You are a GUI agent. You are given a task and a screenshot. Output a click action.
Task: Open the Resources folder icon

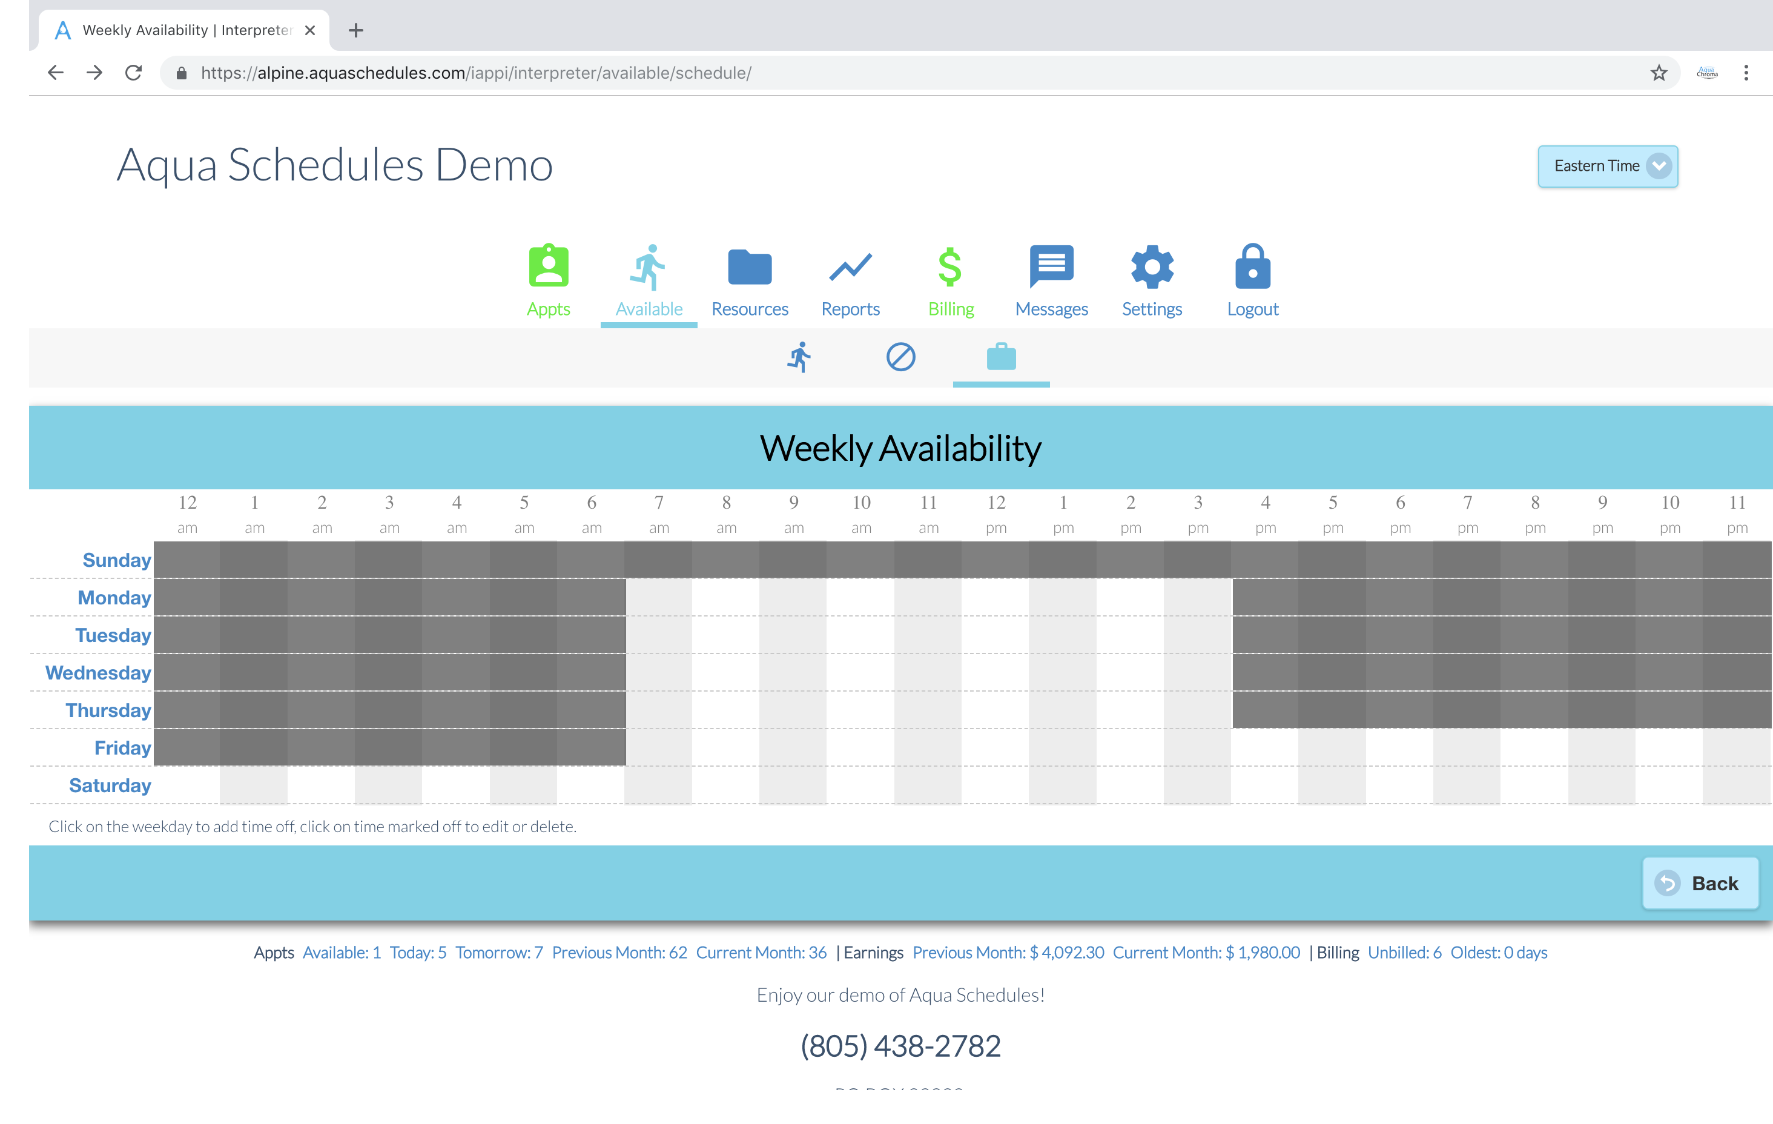pos(750,266)
